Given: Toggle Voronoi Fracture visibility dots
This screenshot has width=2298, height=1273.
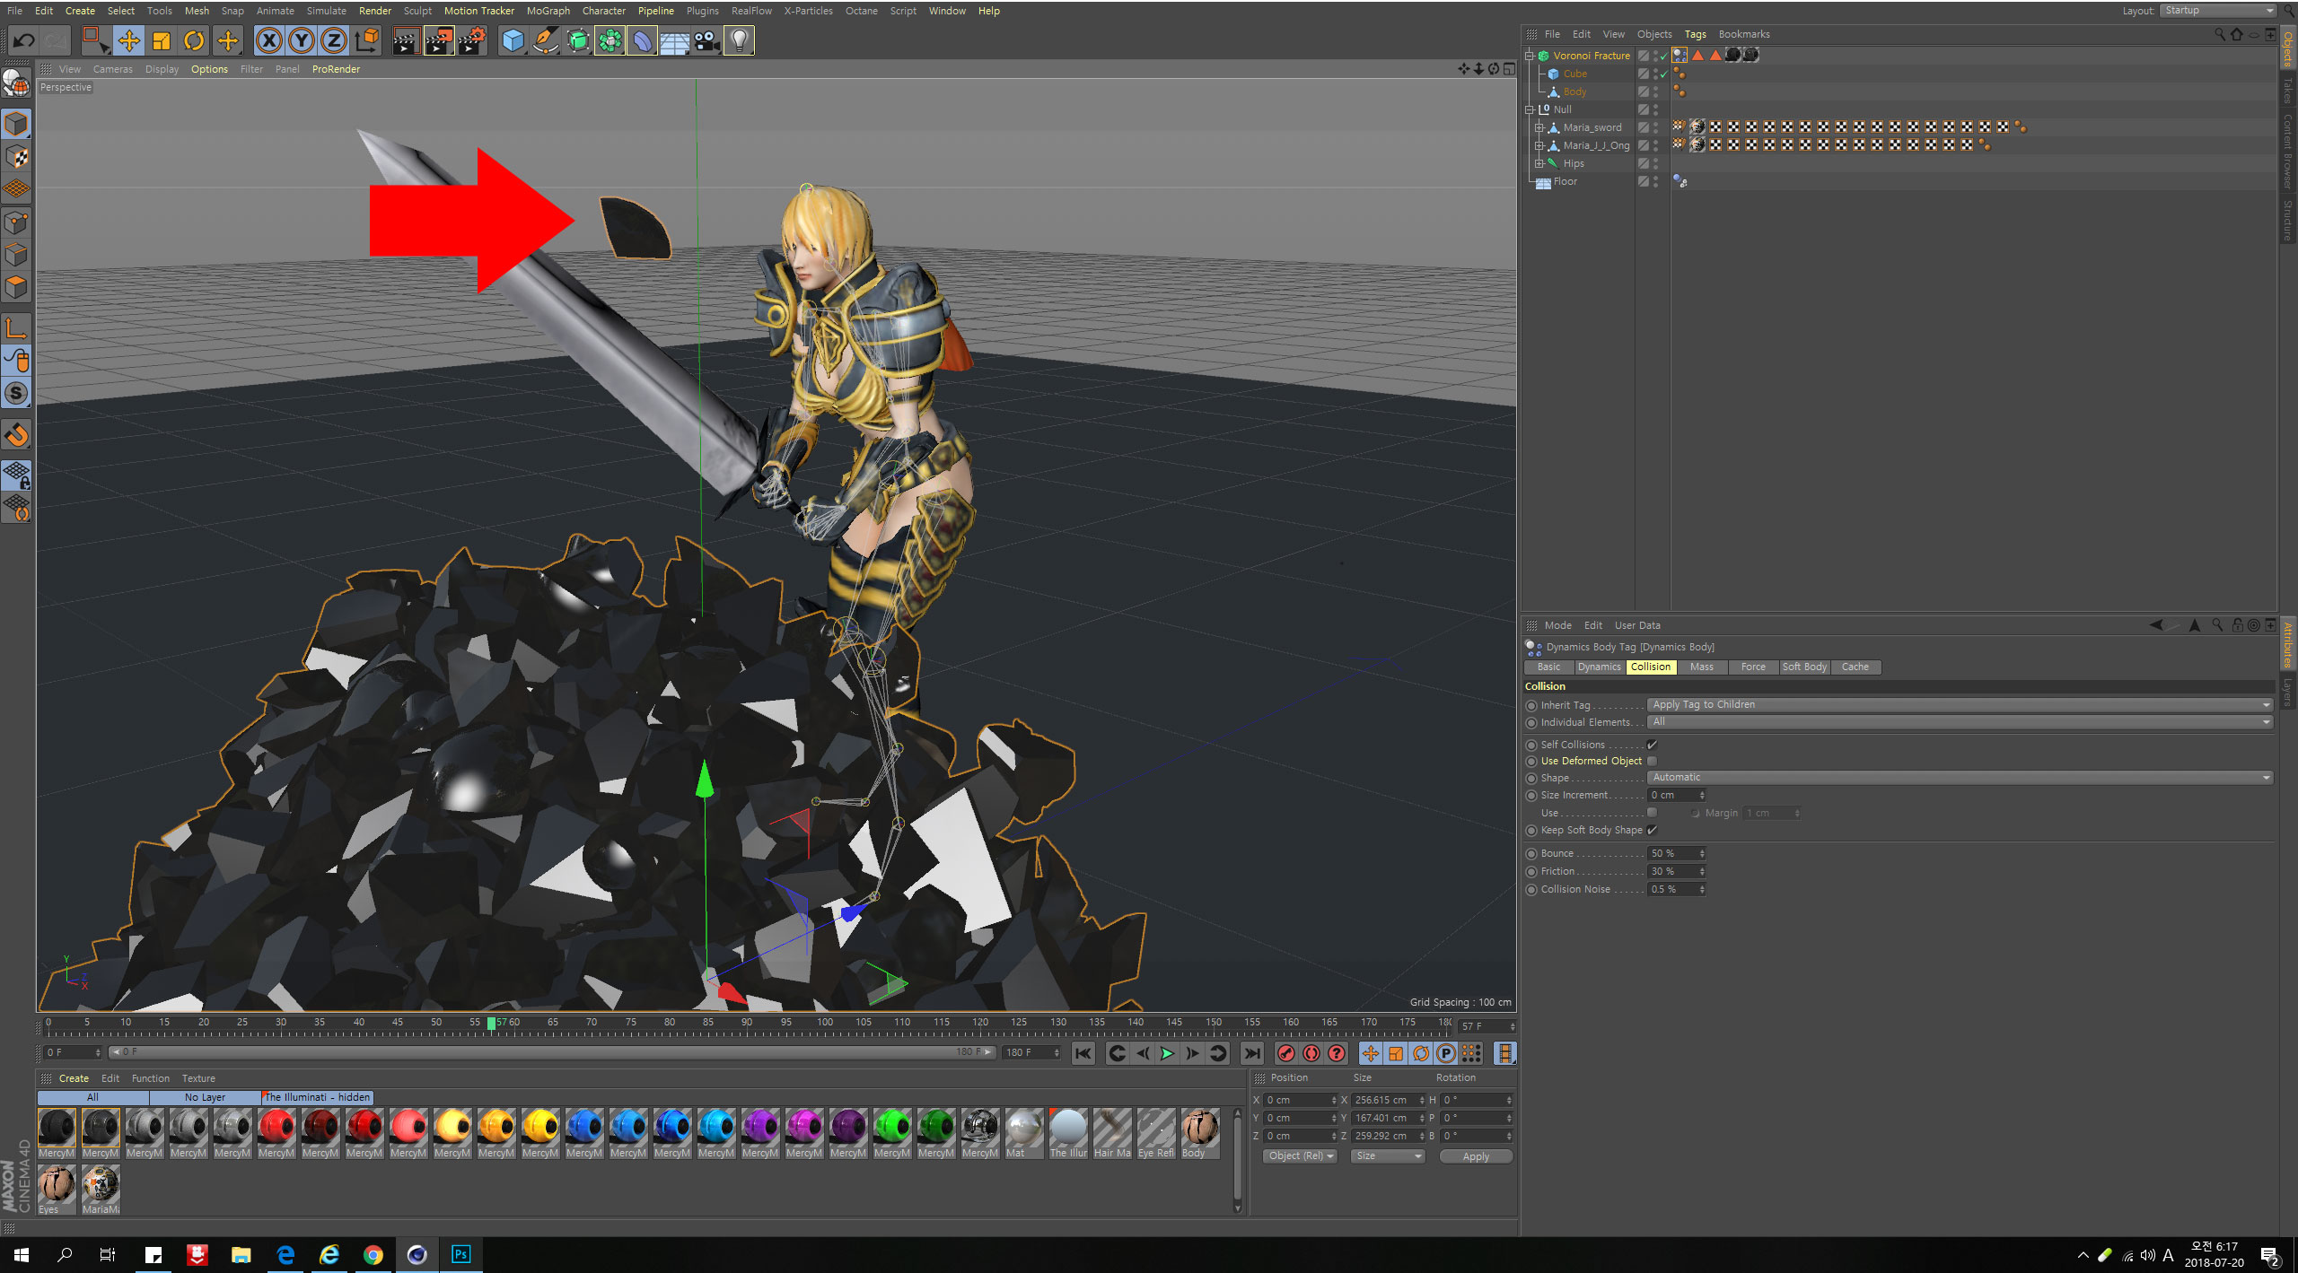Looking at the screenshot, I should click(1655, 56).
